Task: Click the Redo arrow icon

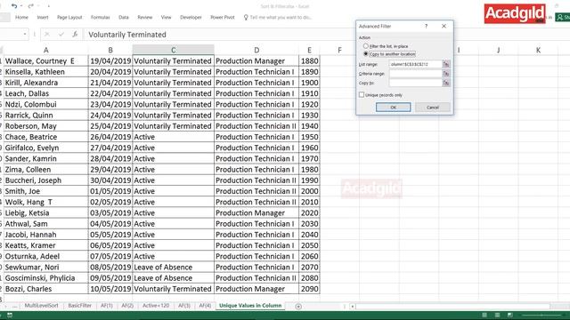Action: 30,6
